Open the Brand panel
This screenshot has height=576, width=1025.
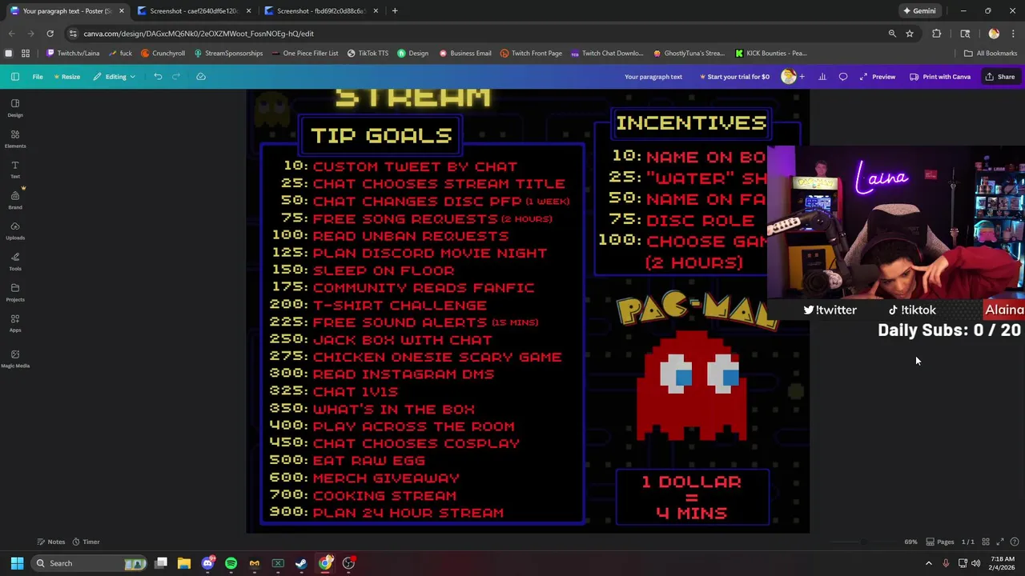click(15, 200)
